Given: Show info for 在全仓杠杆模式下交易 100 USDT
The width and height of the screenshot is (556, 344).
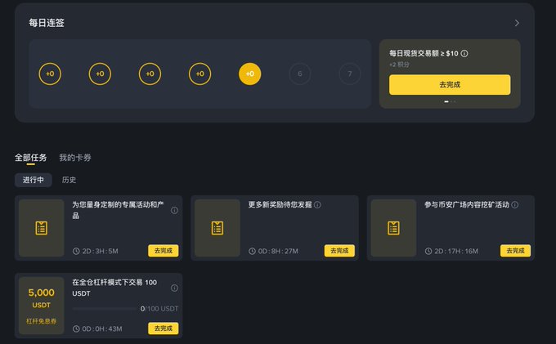Looking at the screenshot, I should tap(174, 288).
